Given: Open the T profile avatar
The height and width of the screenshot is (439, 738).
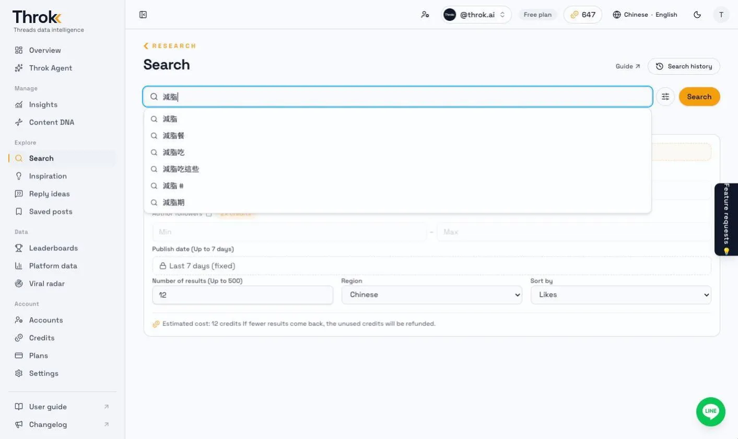Looking at the screenshot, I should pyautogui.click(x=721, y=15).
